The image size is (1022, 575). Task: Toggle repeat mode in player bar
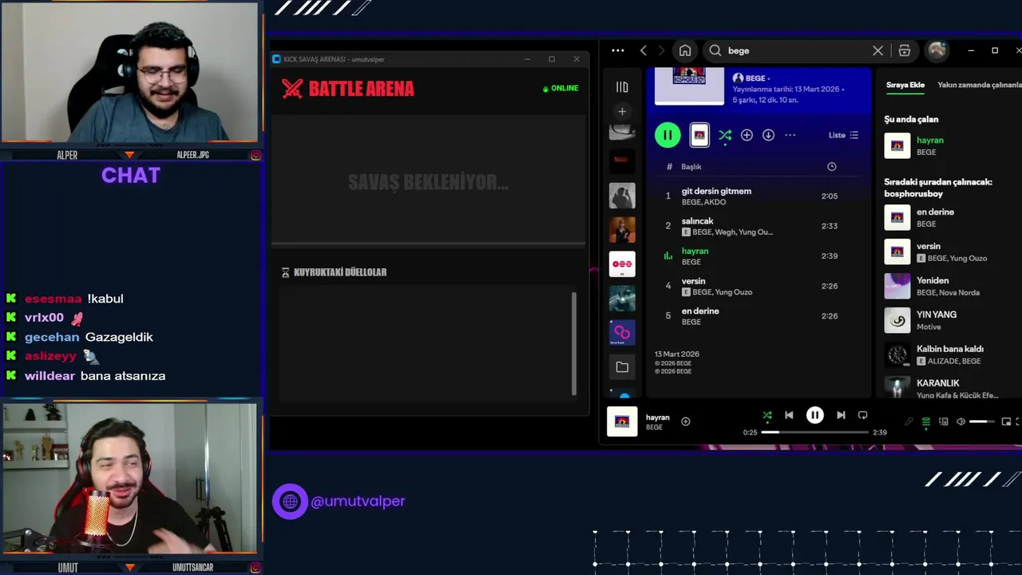[x=862, y=415]
